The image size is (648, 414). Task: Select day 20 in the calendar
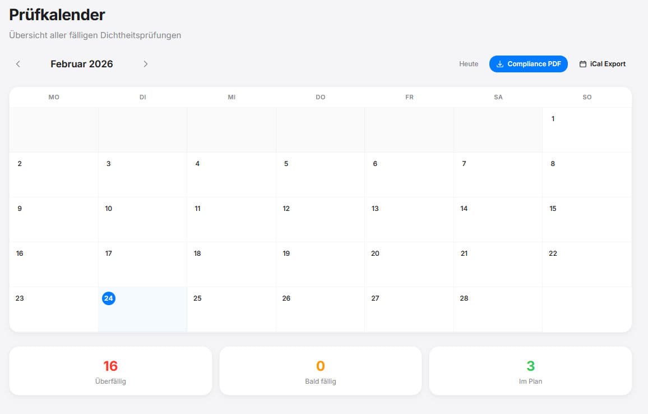click(x=409, y=265)
